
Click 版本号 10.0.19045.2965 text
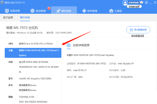point(59,33)
